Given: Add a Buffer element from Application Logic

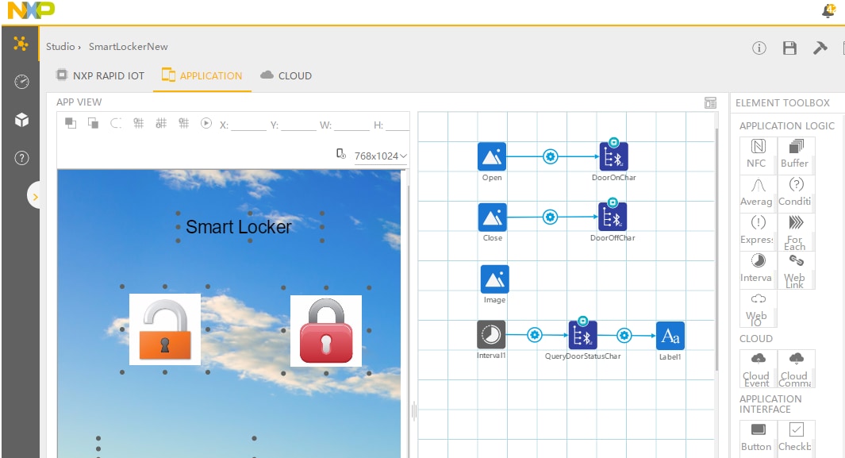Looking at the screenshot, I should pos(795,154).
